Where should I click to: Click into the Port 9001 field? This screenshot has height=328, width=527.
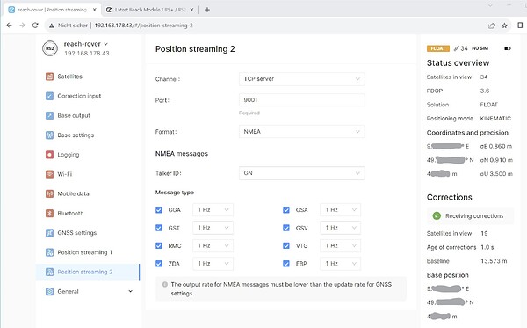[x=302, y=100]
